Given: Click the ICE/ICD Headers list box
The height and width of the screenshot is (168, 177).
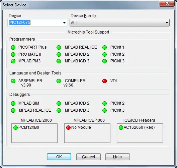Looking at the screenshot, I should tap(140, 133).
